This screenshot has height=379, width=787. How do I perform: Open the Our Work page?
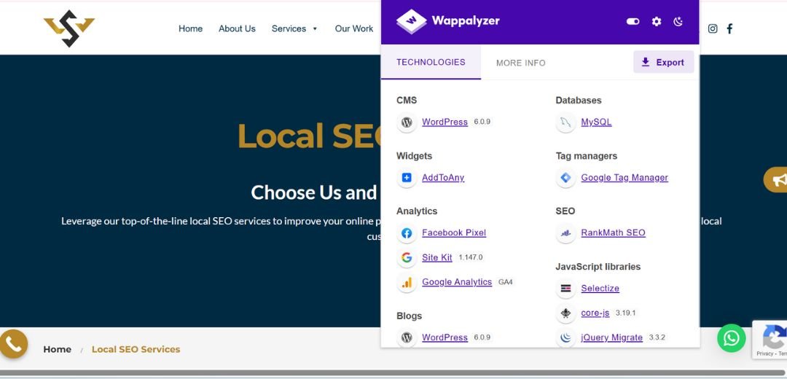[354, 28]
